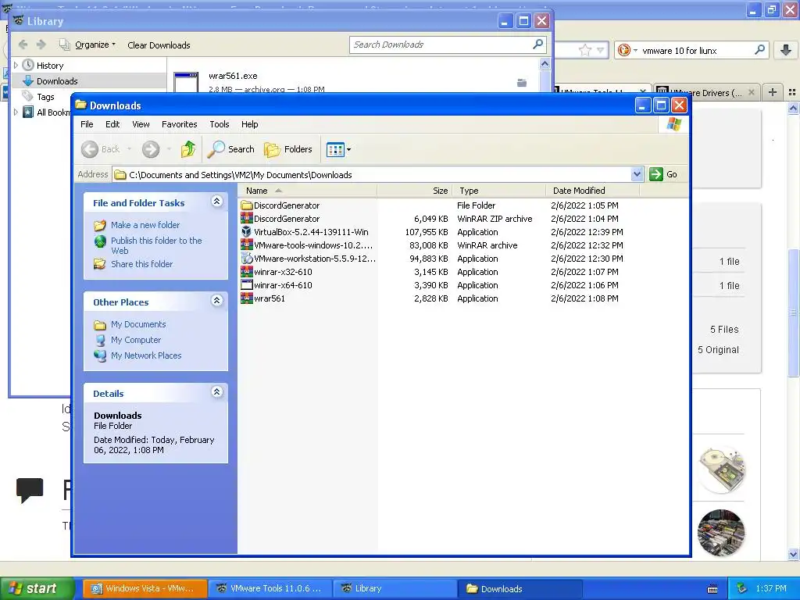Click the Views icon in Explorer toolbar
This screenshot has width=800, height=600.
[335, 149]
